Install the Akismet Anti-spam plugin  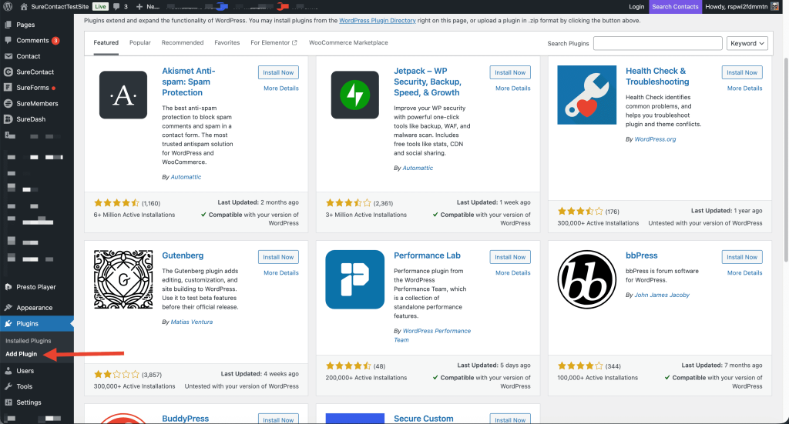278,72
